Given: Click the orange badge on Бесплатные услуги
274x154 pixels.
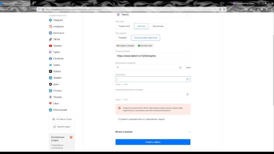Looking at the screenshot, I should pyautogui.click(x=71, y=137).
